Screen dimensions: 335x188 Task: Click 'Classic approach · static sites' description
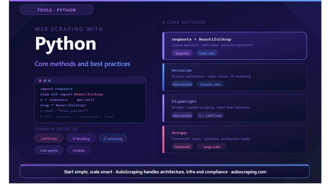point(212,45)
